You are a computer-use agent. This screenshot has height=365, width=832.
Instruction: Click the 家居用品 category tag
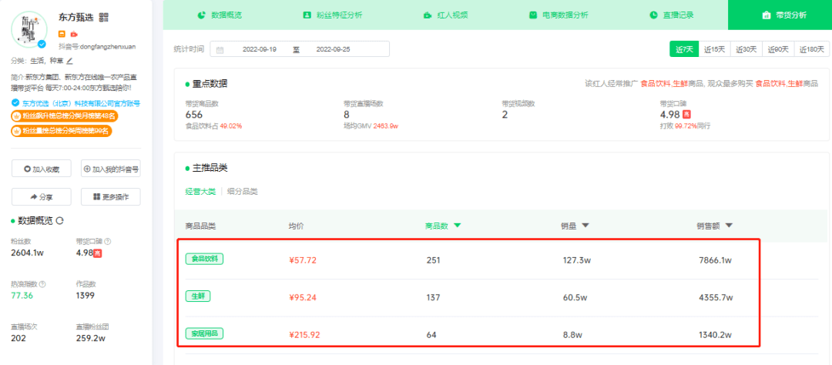(204, 333)
